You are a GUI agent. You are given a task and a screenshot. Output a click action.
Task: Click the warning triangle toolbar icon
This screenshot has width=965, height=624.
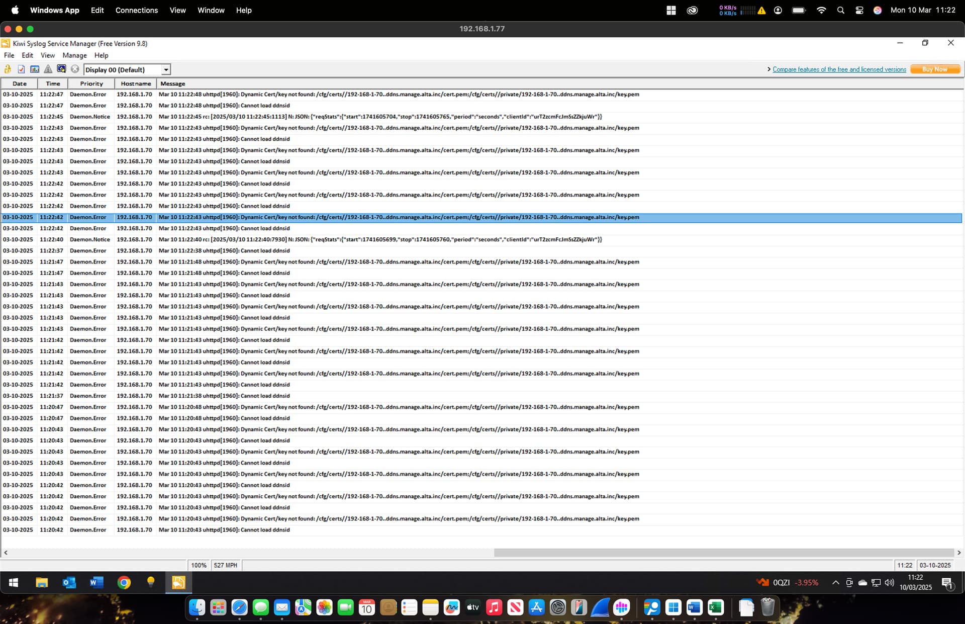[x=48, y=69]
